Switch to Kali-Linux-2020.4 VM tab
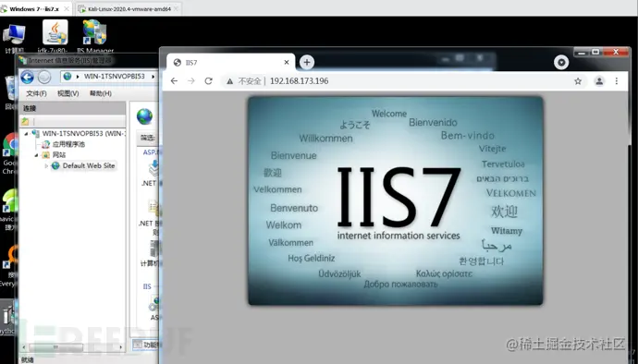638x364 pixels. pyautogui.click(x=129, y=9)
